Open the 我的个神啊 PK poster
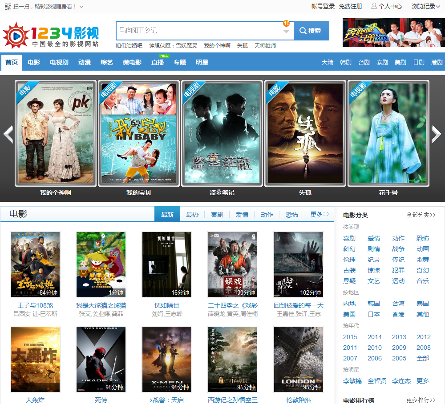Image resolution: width=445 pixels, height=404 pixels. (x=55, y=133)
